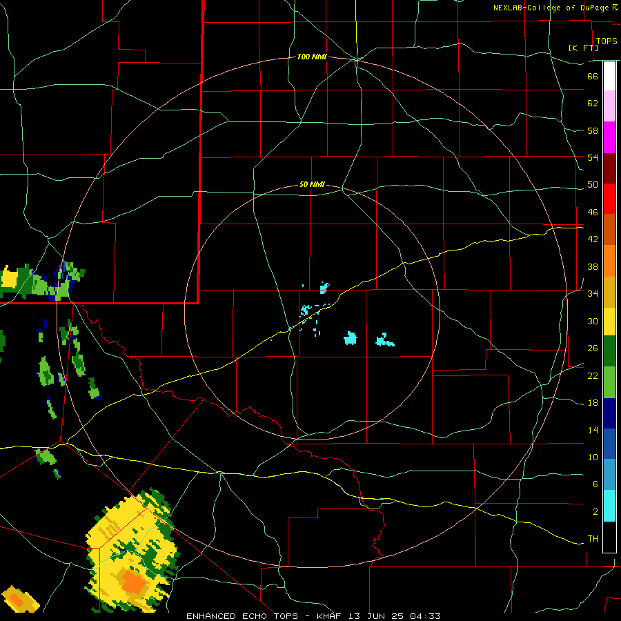Click the legend value "30"
This screenshot has height=621, width=621.
593,321
